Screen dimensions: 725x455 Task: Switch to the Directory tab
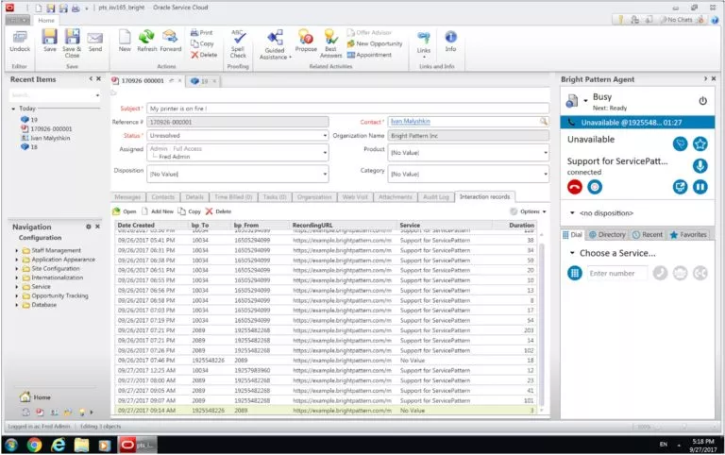607,234
